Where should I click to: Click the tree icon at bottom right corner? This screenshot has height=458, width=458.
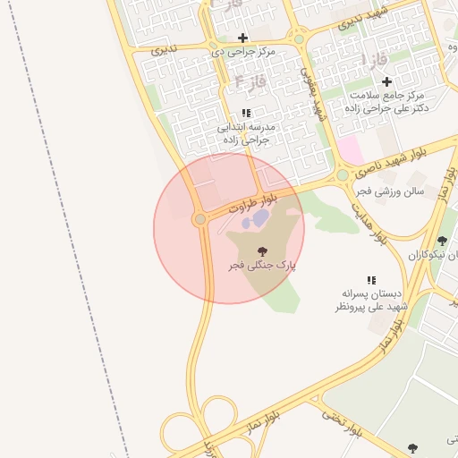coord(412,448)
